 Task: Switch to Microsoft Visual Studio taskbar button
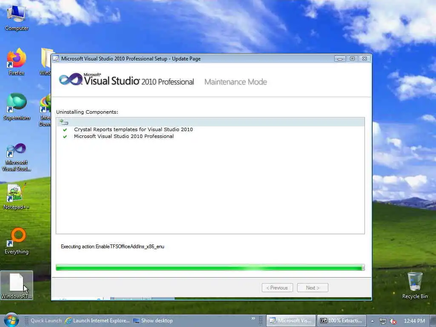click(x=291, y=321)
